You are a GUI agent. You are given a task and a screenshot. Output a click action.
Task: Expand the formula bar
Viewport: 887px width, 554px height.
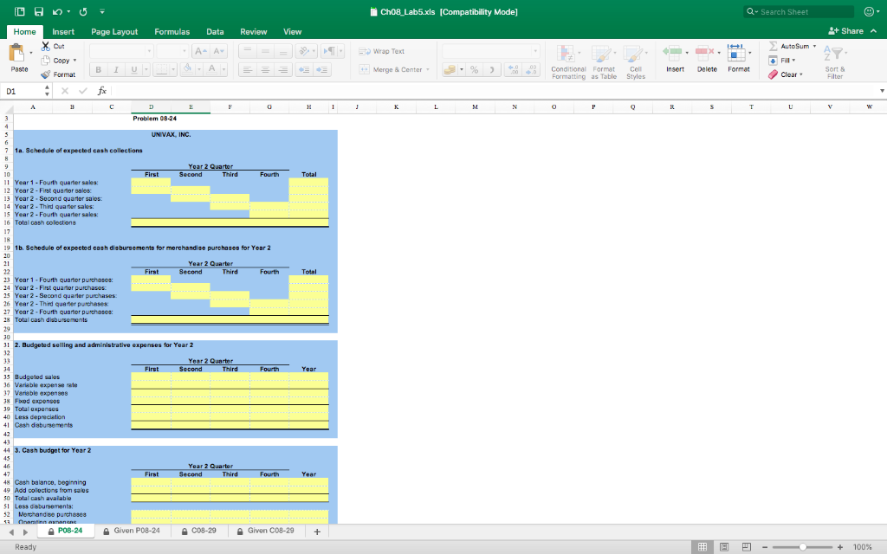(x=881, y=91)
